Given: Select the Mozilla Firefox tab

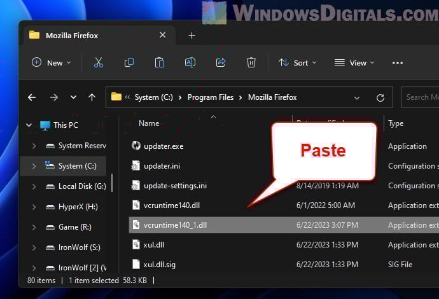Looking at the screenshot, I should pos(99,35).
